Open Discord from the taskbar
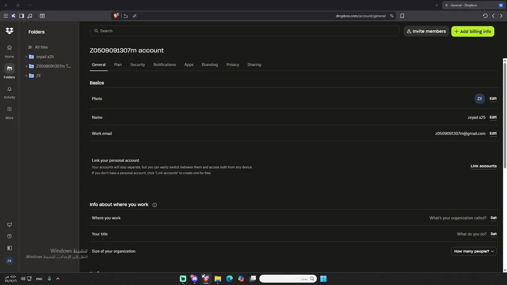Screen dimensions: 507x285 [x=194, y=279]
